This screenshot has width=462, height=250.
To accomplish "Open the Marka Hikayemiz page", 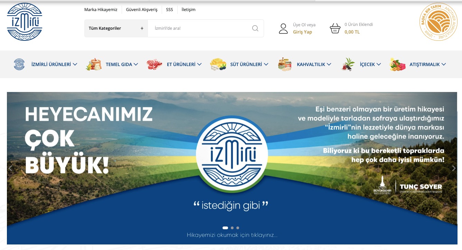I will pos(101,10).
